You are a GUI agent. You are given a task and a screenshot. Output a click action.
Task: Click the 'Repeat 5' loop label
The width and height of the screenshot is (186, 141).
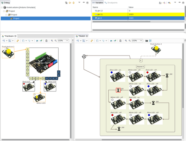point(140,67)
